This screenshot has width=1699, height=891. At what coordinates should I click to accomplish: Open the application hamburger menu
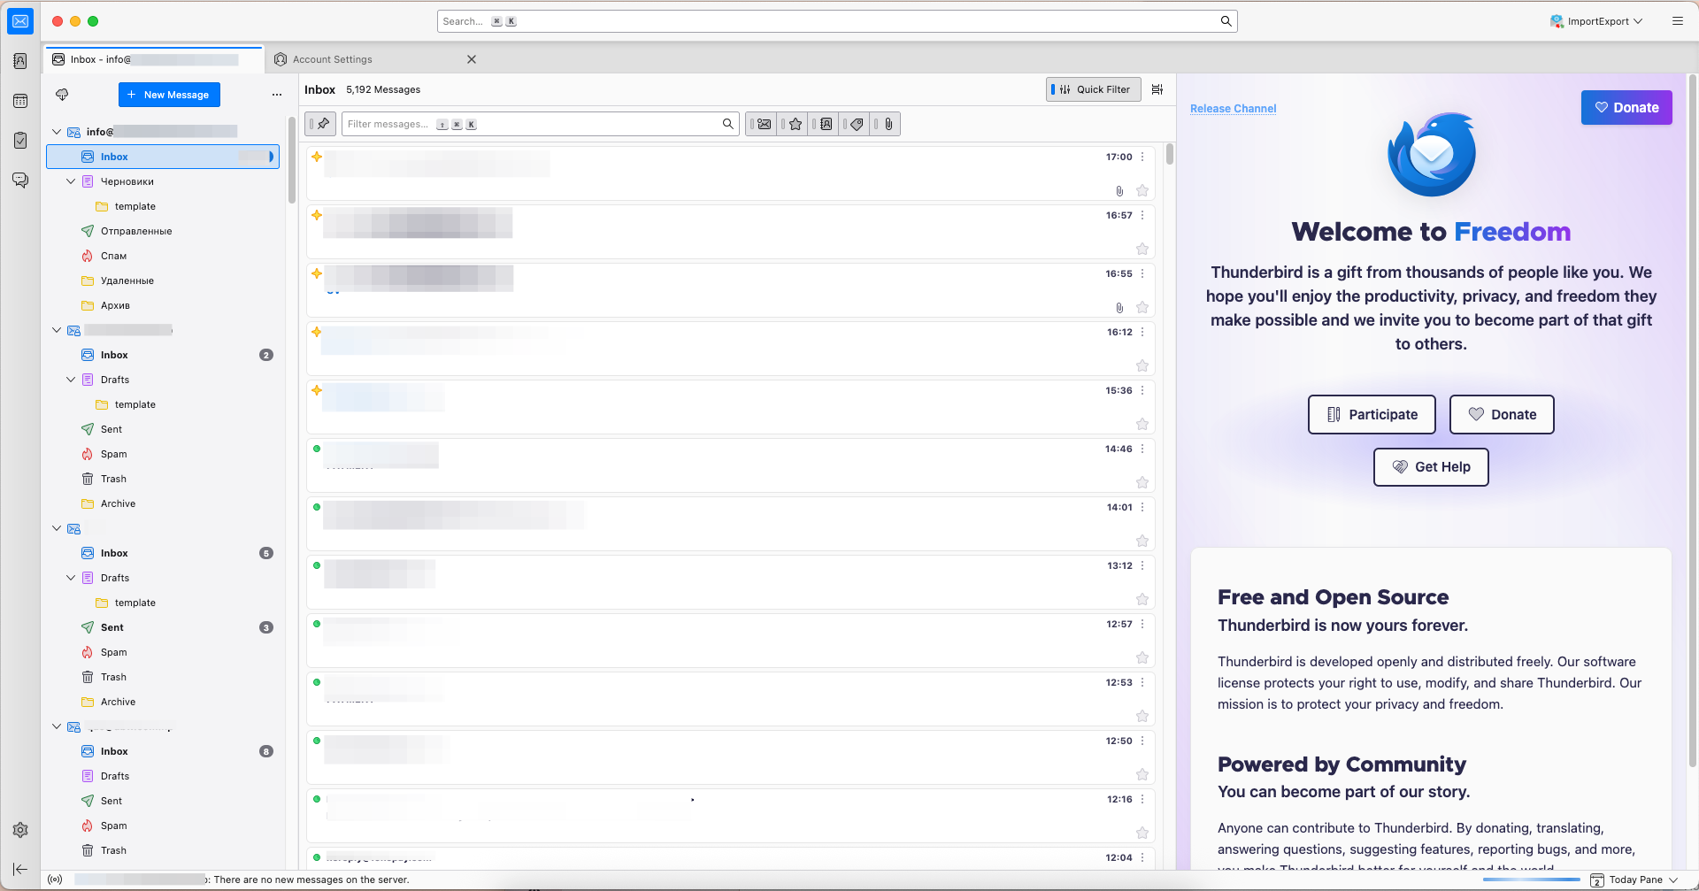[1677, 21]
